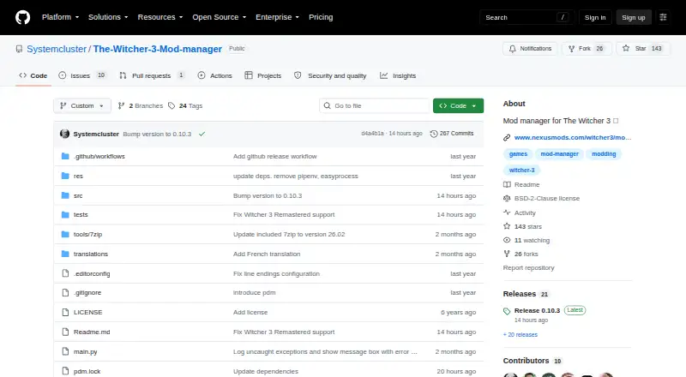Open the Solutions menu

(x=108, y=17)
